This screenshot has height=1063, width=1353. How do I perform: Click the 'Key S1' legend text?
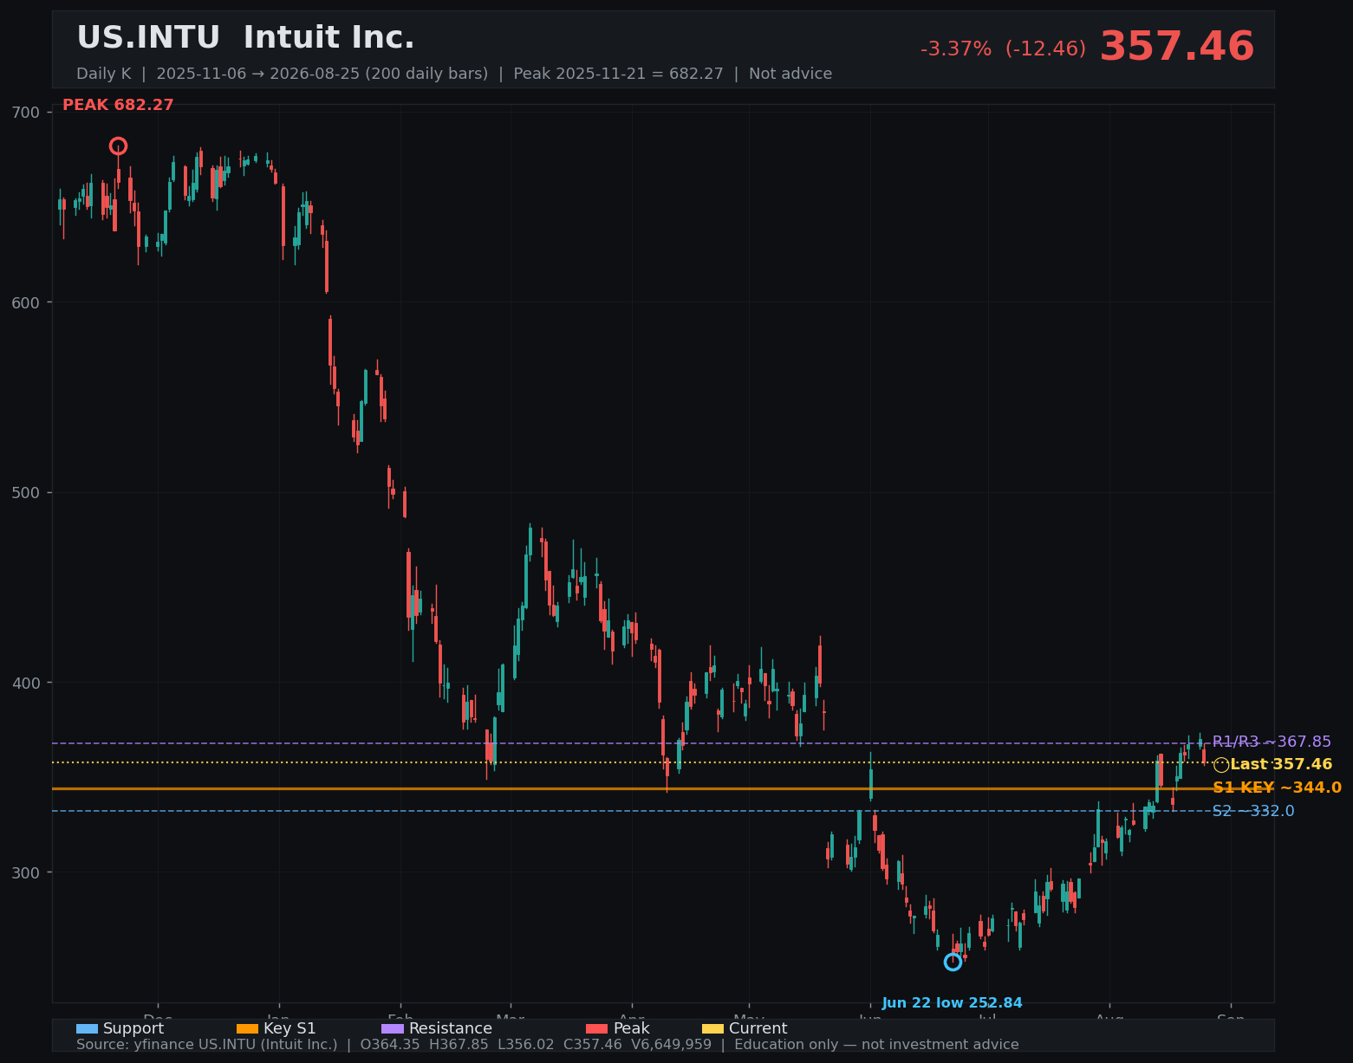(x=289, y=1028)
